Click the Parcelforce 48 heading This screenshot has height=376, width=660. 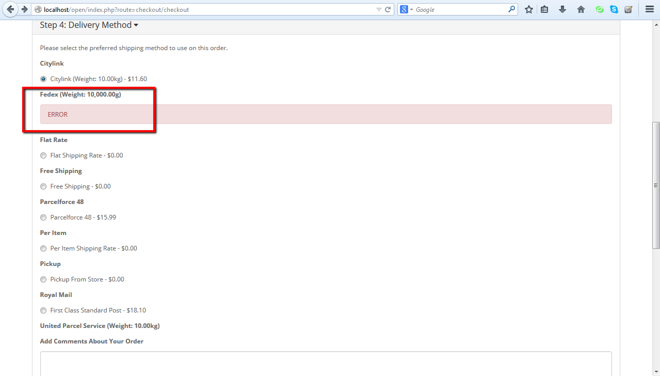[x=62, y=202]
